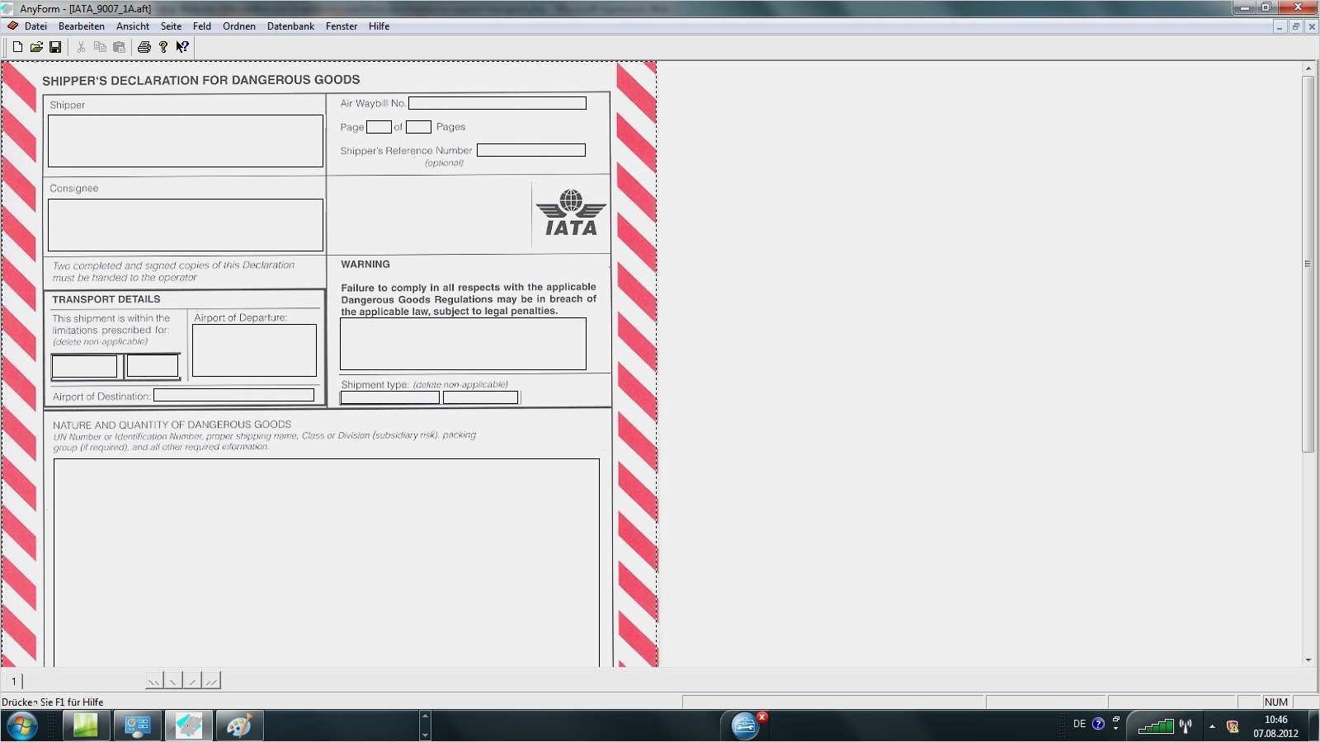Click the Air Waybill No. field
Image resolution: width=1320 pixels, height=742 pixels.
tap(497, 103)
